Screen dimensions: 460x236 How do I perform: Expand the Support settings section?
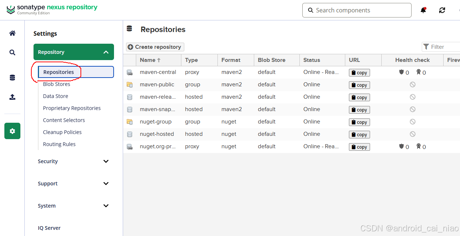click(74, 184)
